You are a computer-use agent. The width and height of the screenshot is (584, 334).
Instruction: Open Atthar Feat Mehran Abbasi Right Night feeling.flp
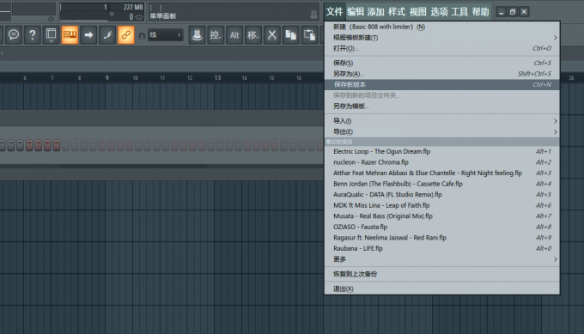pos(441,173)
